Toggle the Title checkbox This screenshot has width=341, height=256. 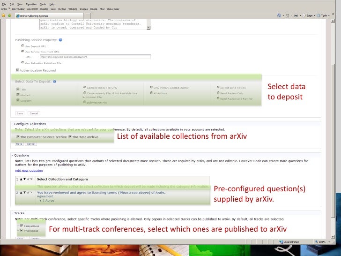coord(18,89)
